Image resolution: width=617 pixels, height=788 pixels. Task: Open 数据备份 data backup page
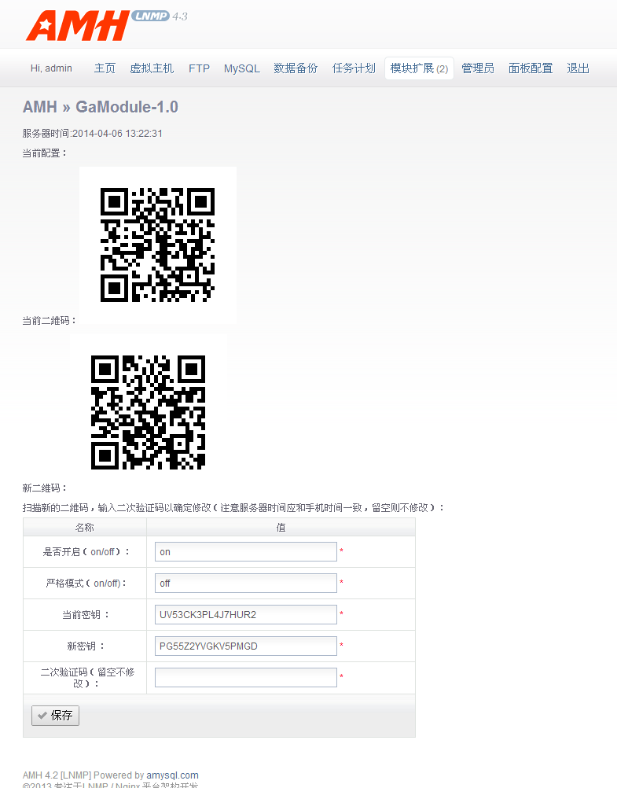tap(296, 68)
